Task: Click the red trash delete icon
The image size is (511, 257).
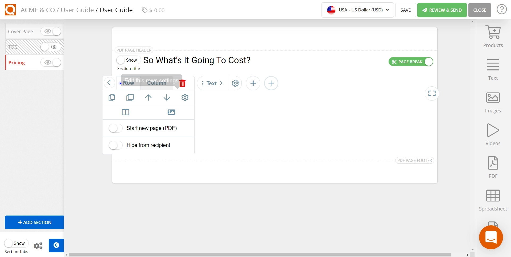Action: click(182, 83)
